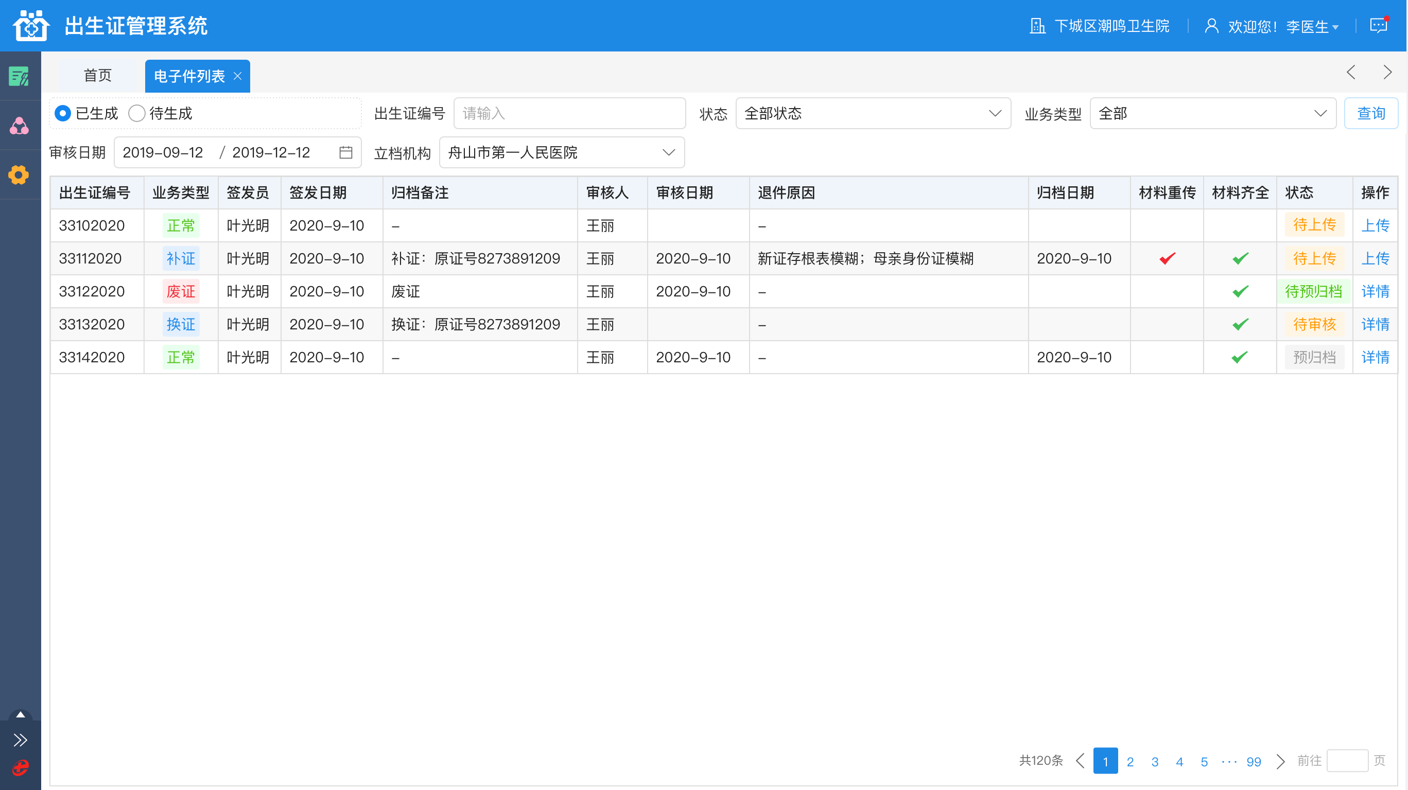Switch to the 首页 tab

tap(98, 75)
